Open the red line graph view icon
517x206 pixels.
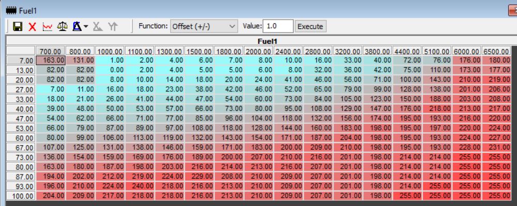(48, 27)
